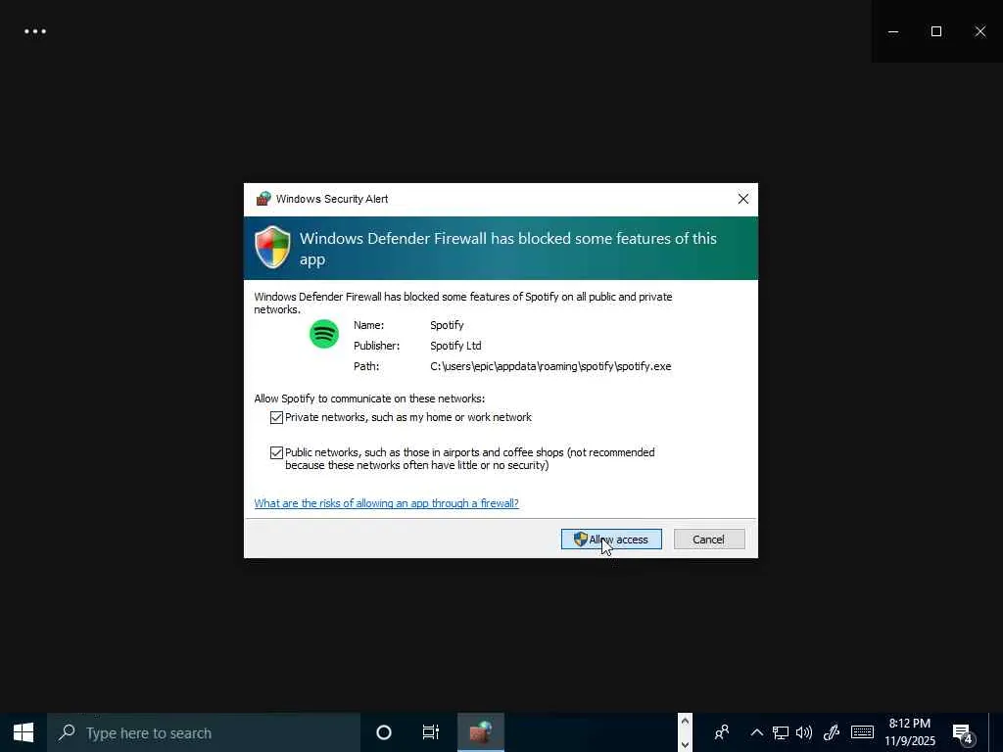Open Windows Ink pen tray icon
The image size is (1003, 752).
[831, 732]
